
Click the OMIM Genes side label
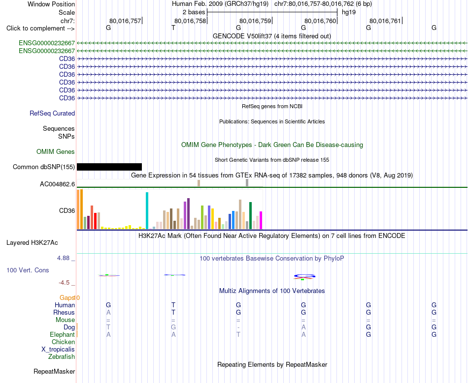pyautogui.click(x=56, y=151)
